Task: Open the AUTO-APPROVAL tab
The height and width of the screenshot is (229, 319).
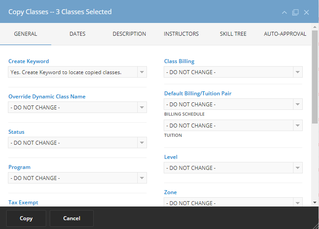Action: tap(285, 34)
